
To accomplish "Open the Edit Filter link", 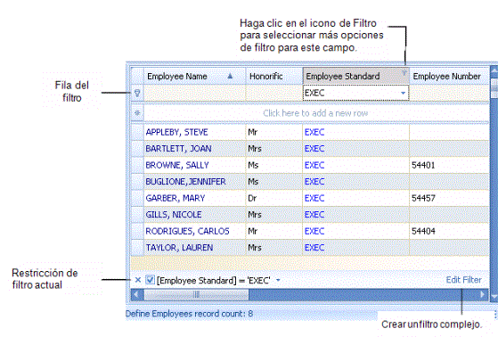I will pos(463,280).
